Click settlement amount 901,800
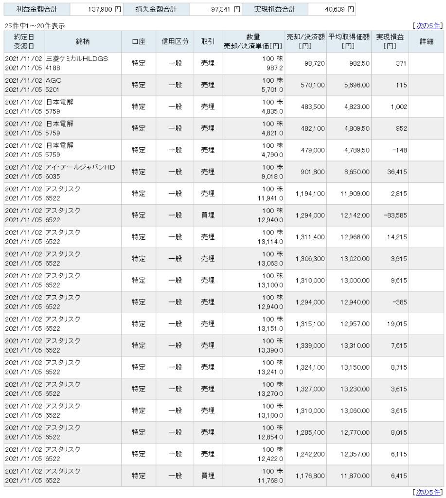Screen dimensions: 446x498 pyautogui.click(x=313, y=172)
